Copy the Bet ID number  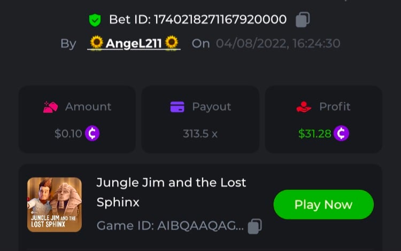pos(303,20)
